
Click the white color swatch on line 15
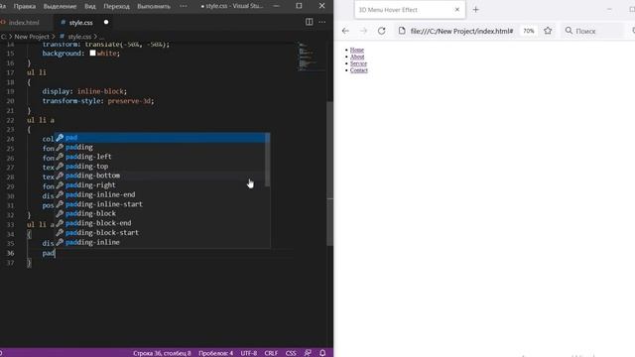coord(92,53)
